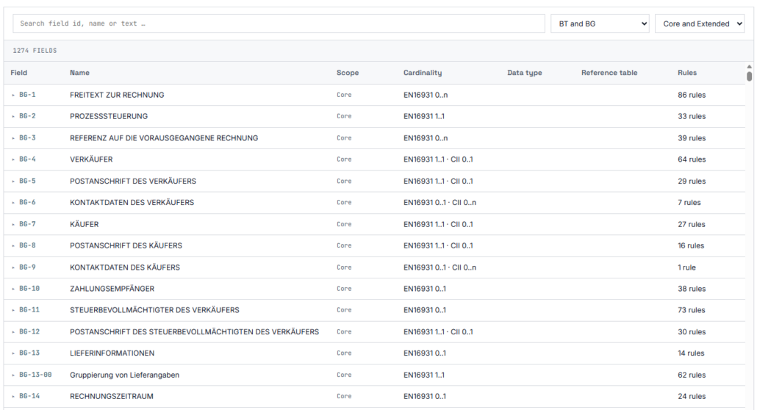This screenshot has height=410, width=757.
Task: Open the Core and Extended scope dropdown
Action: pyautogui.click(x=700, y=24)
